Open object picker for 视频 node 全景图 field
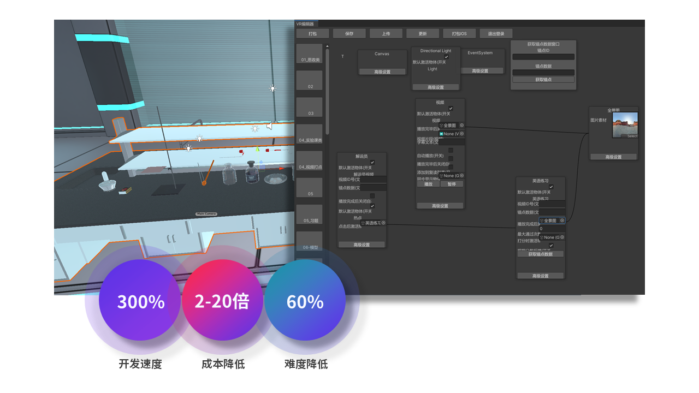This screenshot has height=393, width=699. tap(461, 125)
